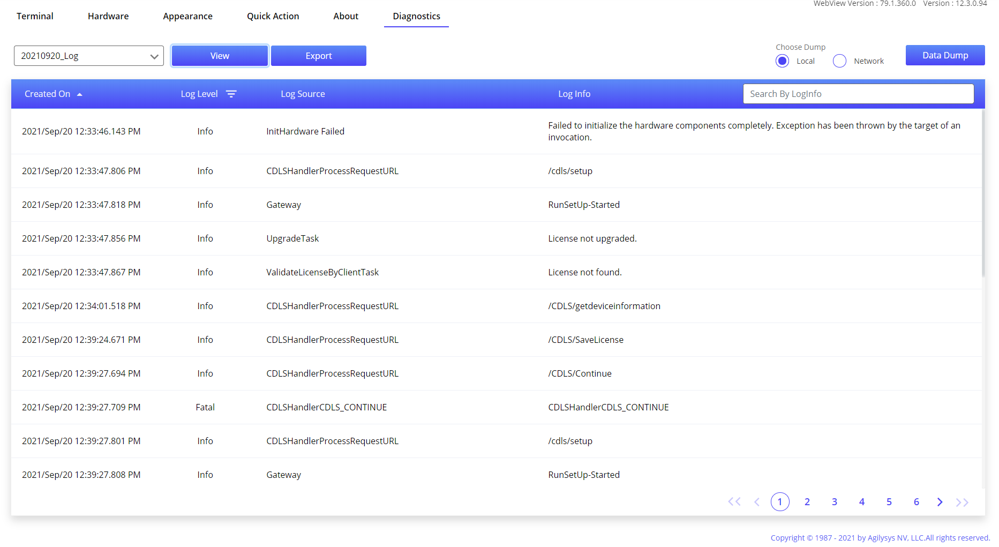Viewport: 999px width, 547px height.
Task: Click the View button
Action: coord(220,56)
